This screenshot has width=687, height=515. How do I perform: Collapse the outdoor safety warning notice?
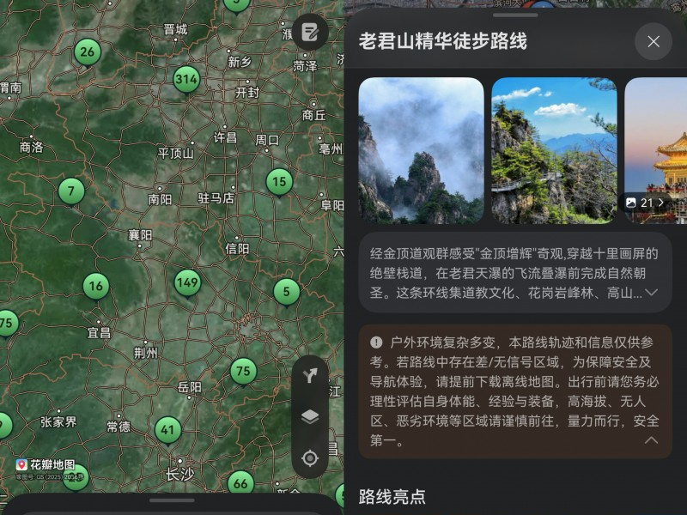(x=651, y=440)
